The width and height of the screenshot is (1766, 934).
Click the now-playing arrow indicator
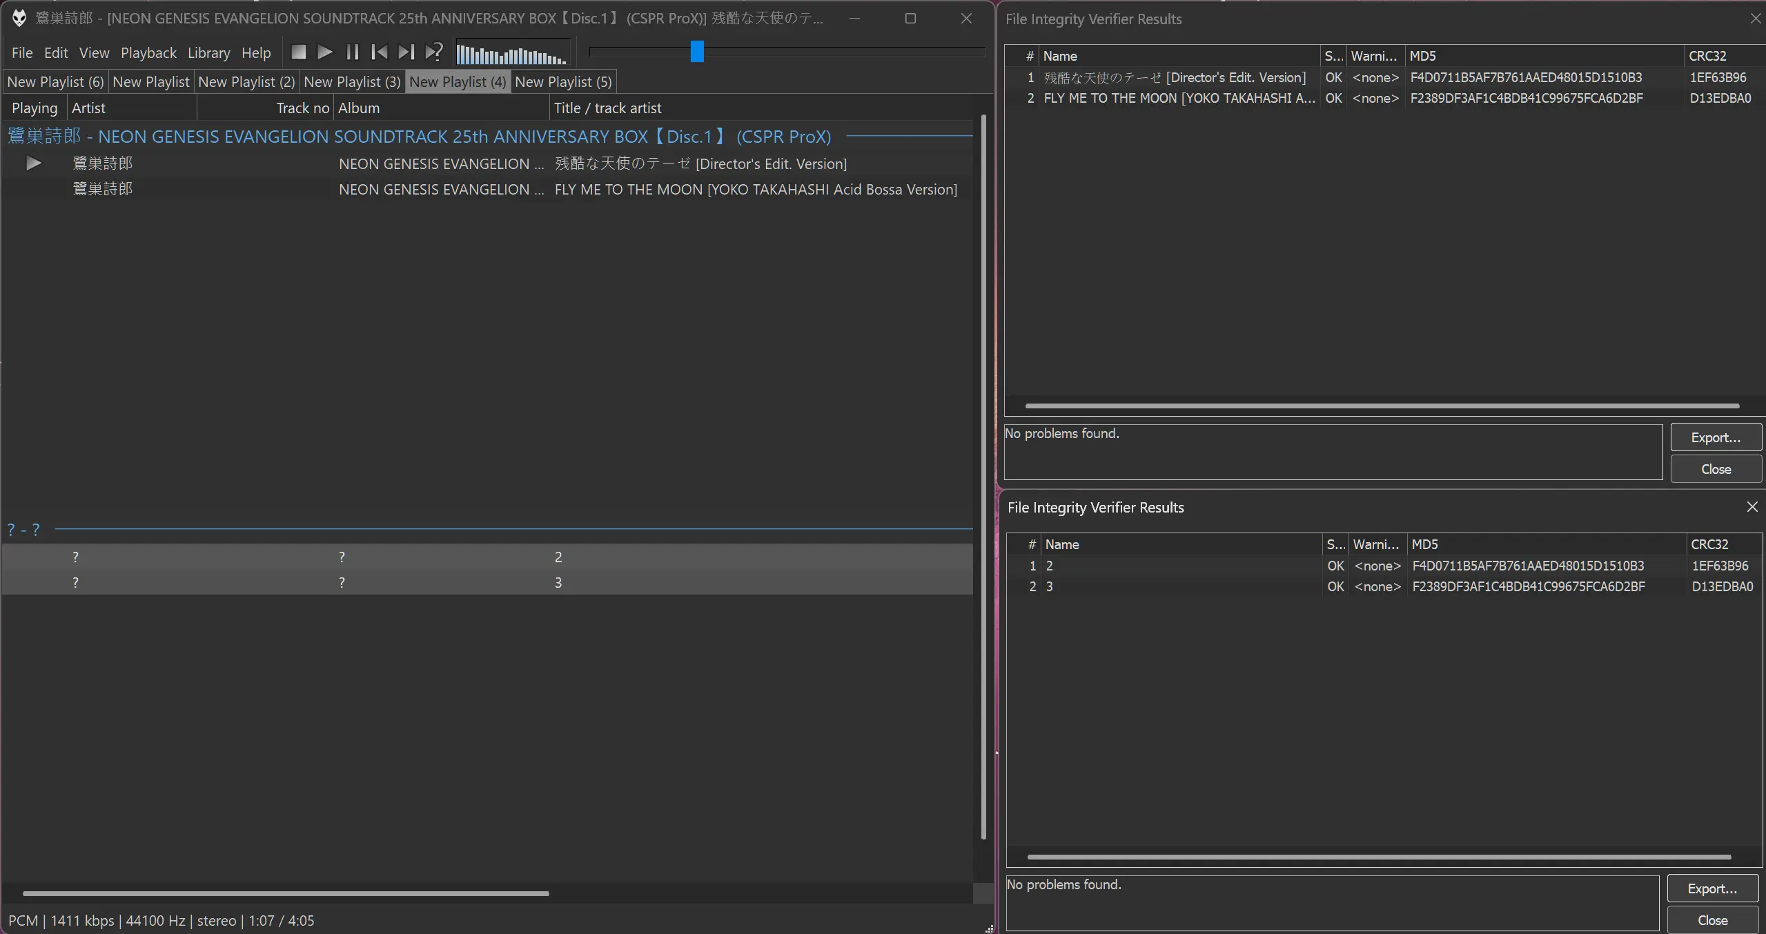pyautogui.click(x=33, y=164)
